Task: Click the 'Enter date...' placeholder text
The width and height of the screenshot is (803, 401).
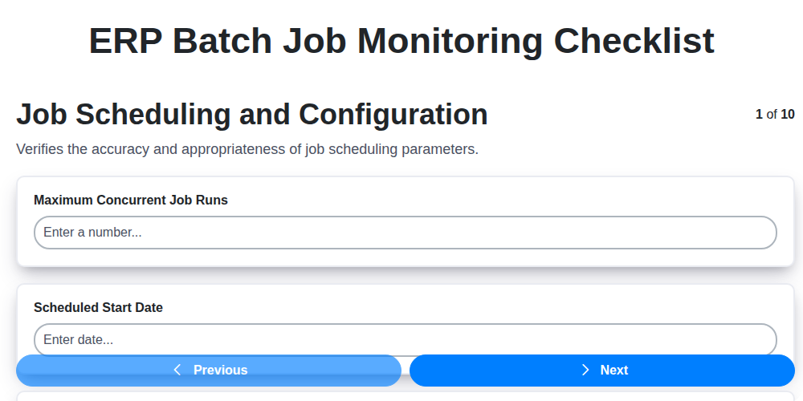Action: (x=78, y=339)
